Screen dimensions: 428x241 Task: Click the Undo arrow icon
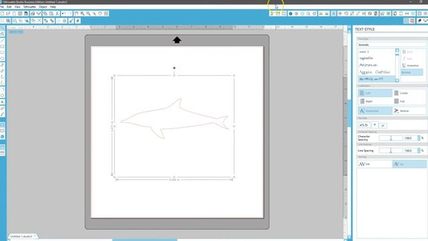(x=64, y=13)
